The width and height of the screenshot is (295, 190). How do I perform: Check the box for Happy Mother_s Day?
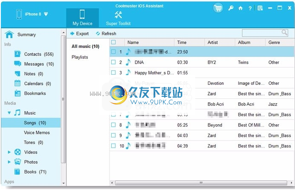[x=113, y=73]
